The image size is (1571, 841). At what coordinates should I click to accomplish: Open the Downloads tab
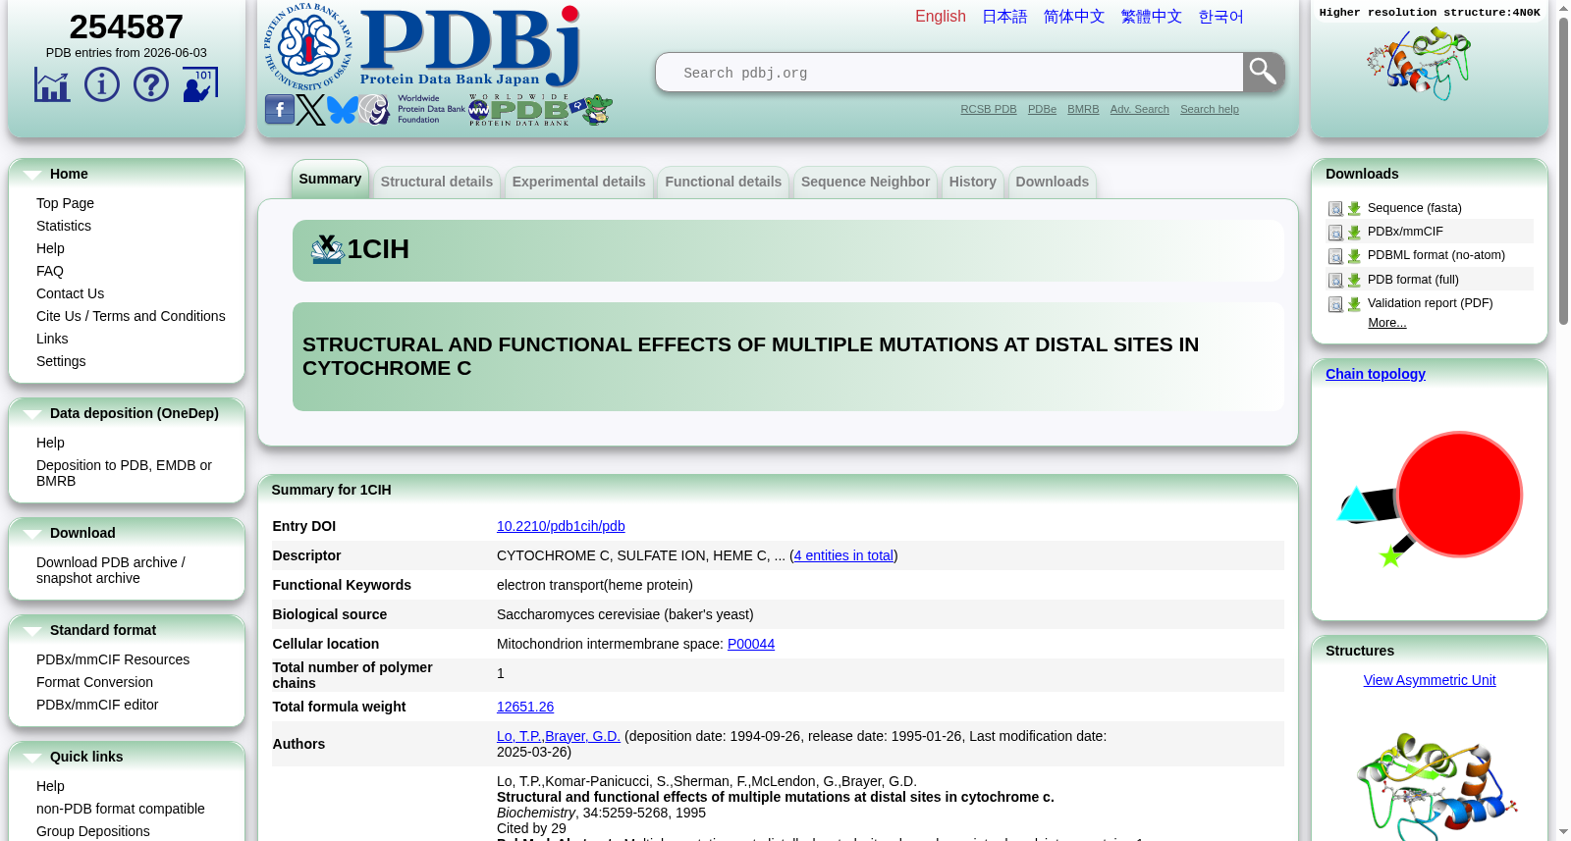point(1053,182)
